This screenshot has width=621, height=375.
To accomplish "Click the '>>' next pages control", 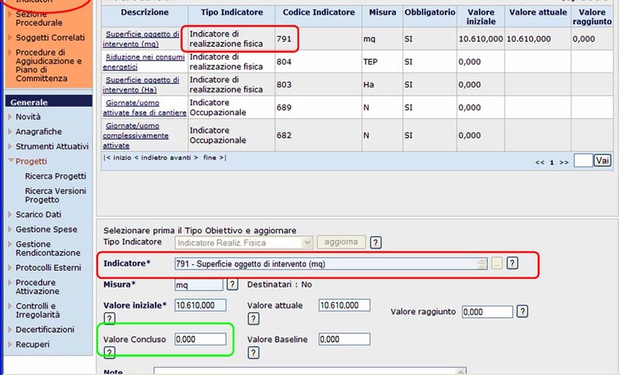I will [x=564, y=163].
